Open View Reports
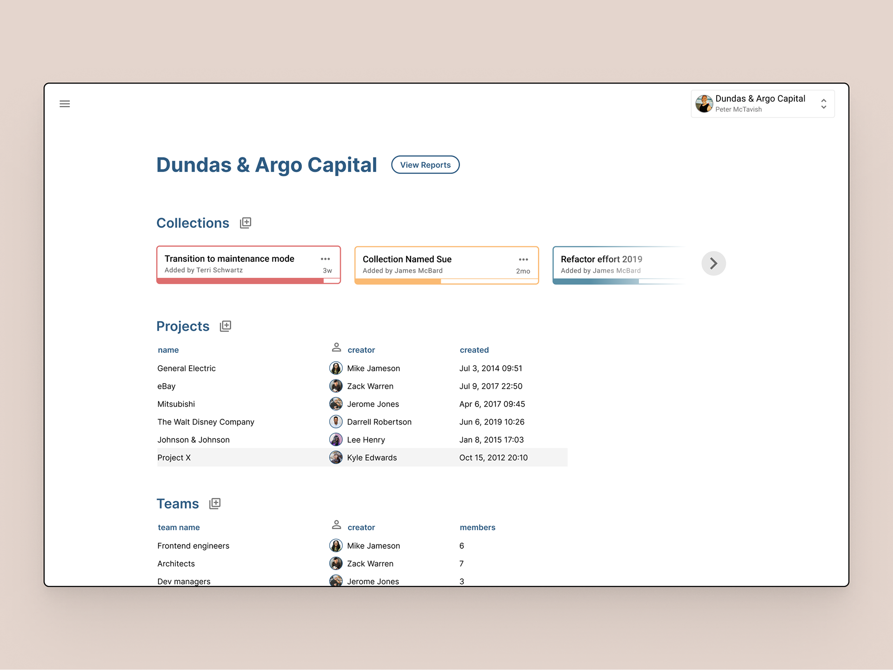 click(425, 165)
